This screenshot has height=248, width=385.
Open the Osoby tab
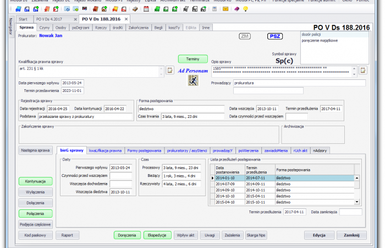pyautogui.click(x=61, y=28)
